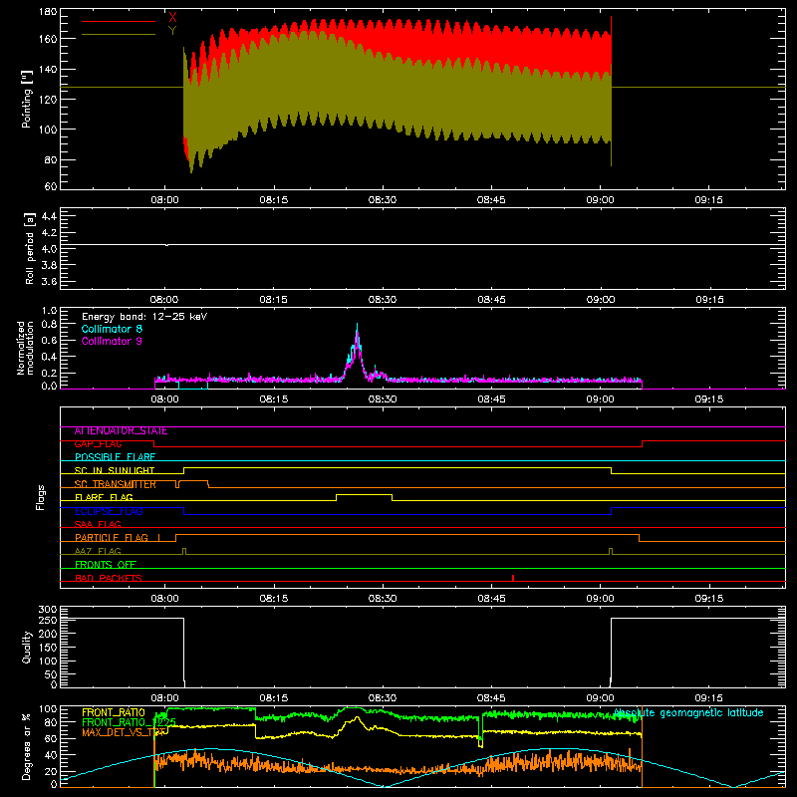
Task: Click the red X legend line sample
Action: [x=119, y=21]
